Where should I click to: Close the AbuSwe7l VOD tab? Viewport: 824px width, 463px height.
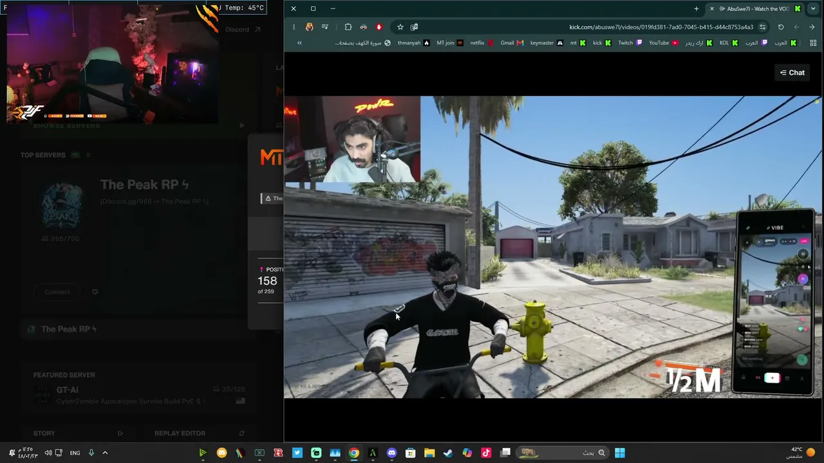[711, 8]
